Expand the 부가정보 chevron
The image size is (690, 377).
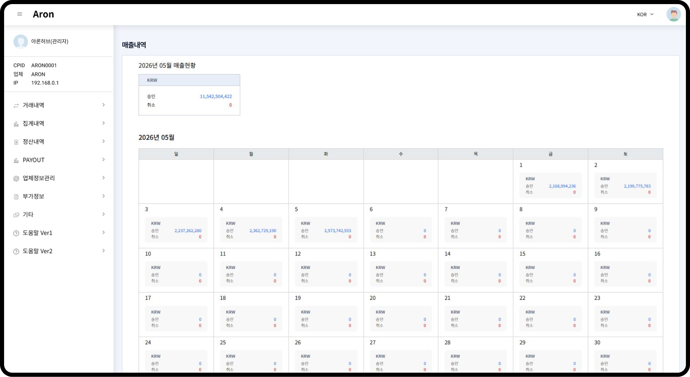(104, 196)
